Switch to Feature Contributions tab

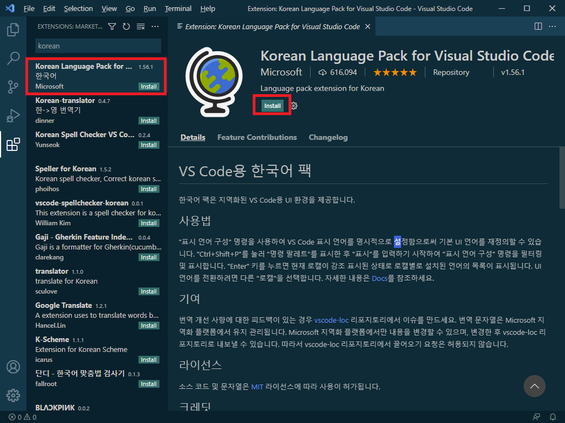point(257,137)
